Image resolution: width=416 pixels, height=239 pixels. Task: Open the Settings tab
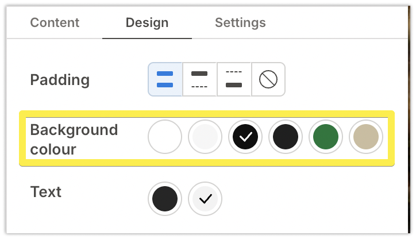tap(240, 23)
